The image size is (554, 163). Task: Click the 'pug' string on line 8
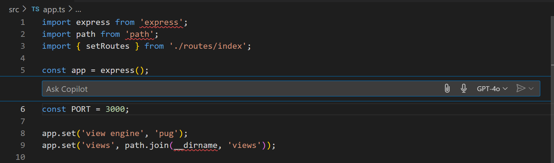[x=166, y=134]
